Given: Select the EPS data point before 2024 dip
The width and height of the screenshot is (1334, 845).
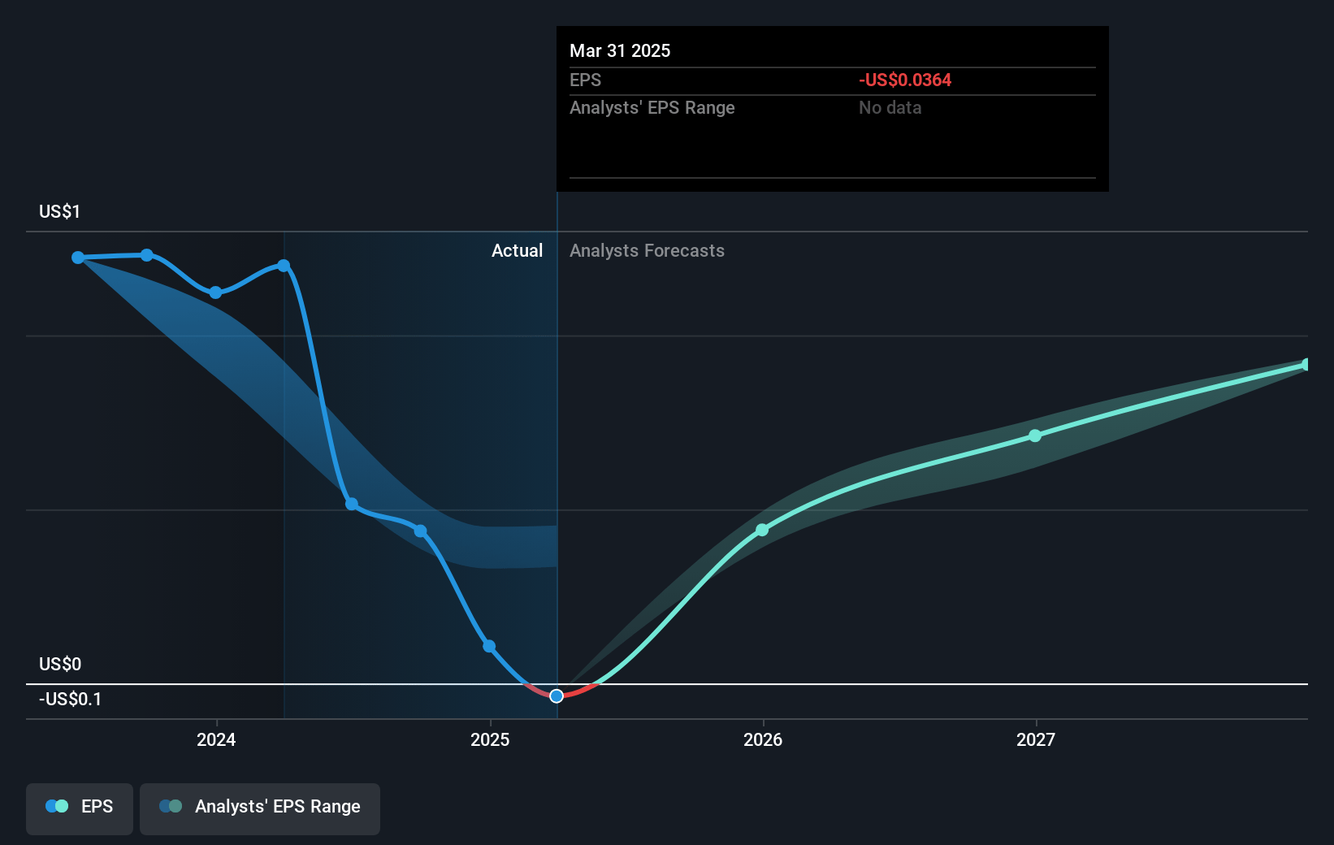Looking at the screenshot, I should (x=146, y=255).
